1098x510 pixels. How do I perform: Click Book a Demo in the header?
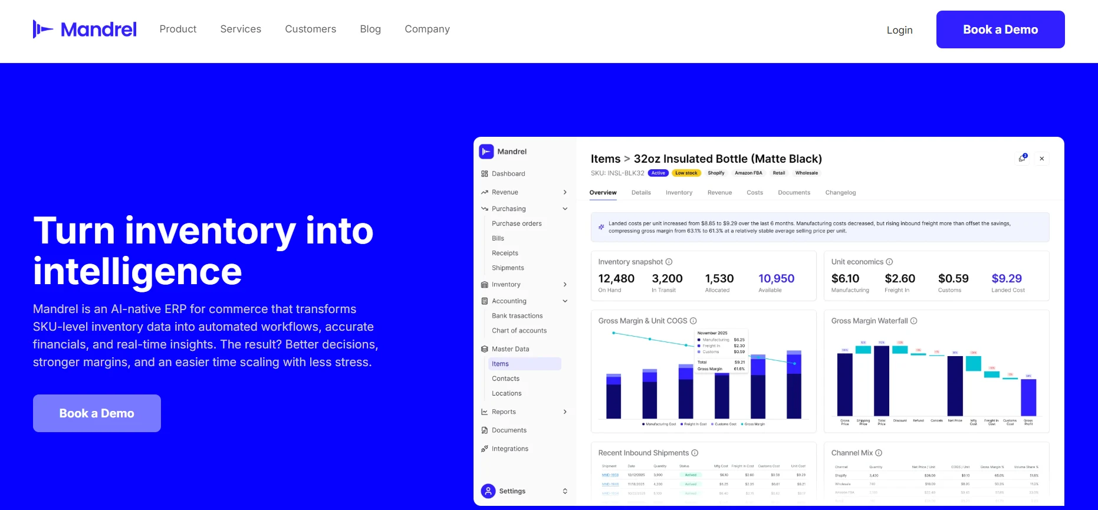click(x=1001, y=29)
